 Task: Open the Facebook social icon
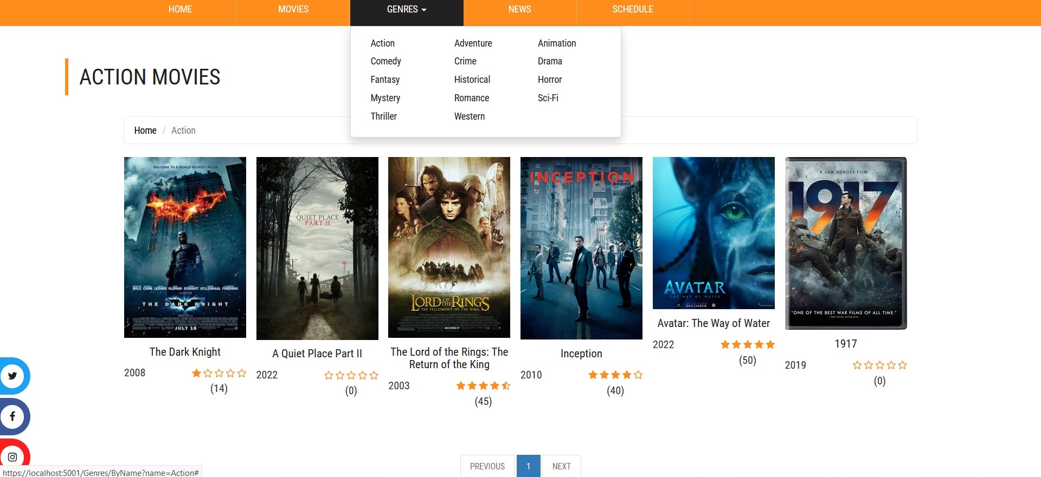tap(12, 416)
